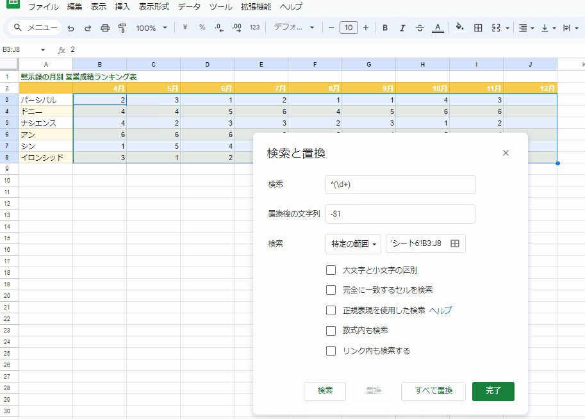Select cell A8 イロンシッド
Image resolution: width=585 pixels, height=419 pixels.
(46, 158)
